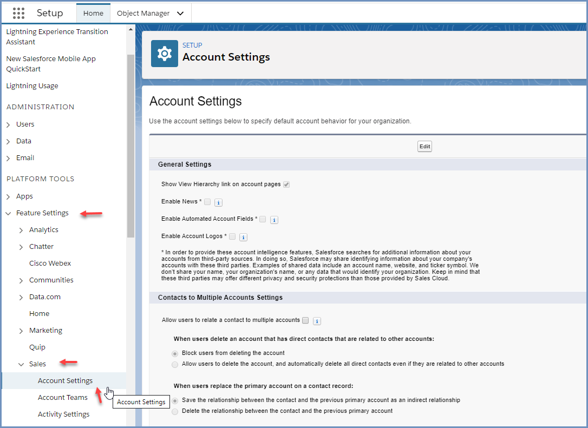Open New Salesforce Mobile App QuickStart
This screenshot has width=588, height=428.
[51, 64]
